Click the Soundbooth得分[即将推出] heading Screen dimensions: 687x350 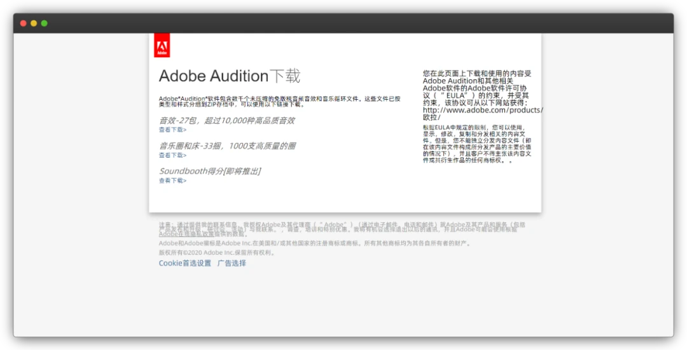click(x=210, y=171)
